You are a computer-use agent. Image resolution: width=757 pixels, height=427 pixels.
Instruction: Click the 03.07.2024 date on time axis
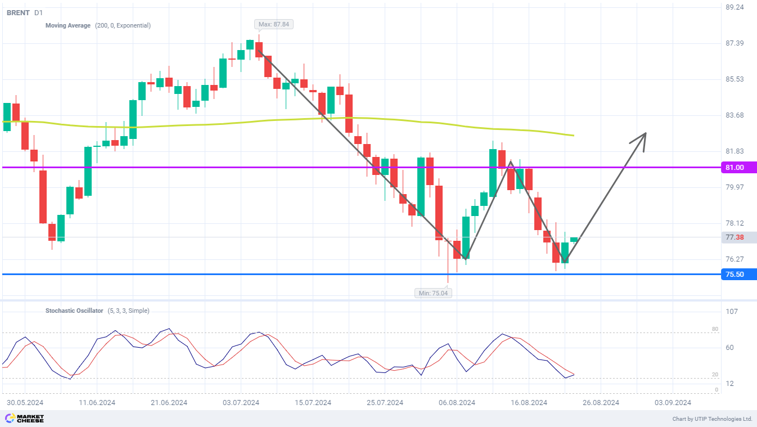click(241, 403)
